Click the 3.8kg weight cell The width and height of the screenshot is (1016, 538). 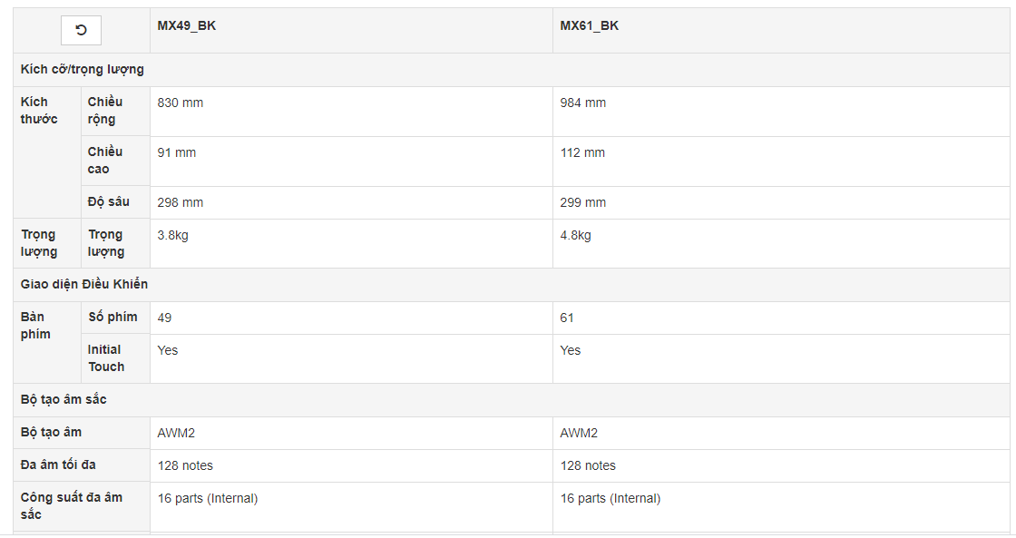click(351, 244)
